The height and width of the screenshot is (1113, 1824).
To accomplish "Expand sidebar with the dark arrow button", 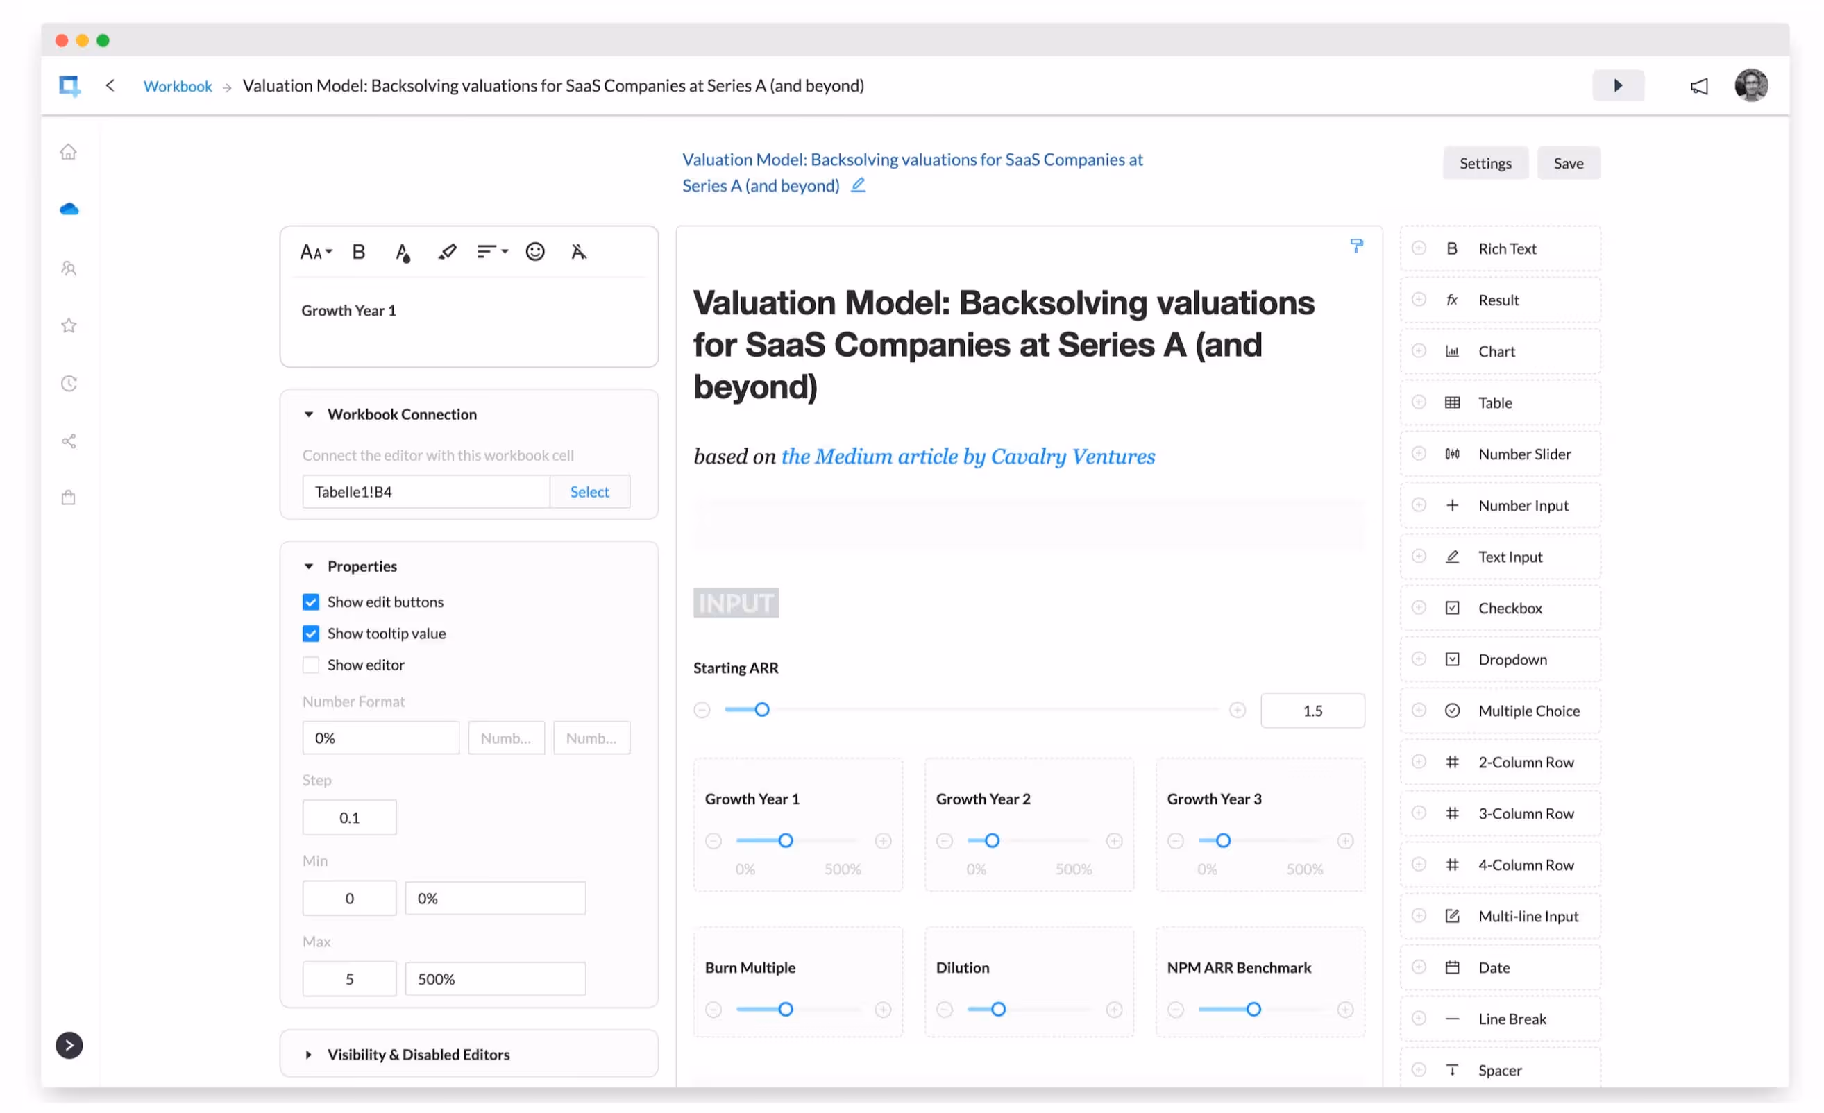I will click(x=69, y=1046).
